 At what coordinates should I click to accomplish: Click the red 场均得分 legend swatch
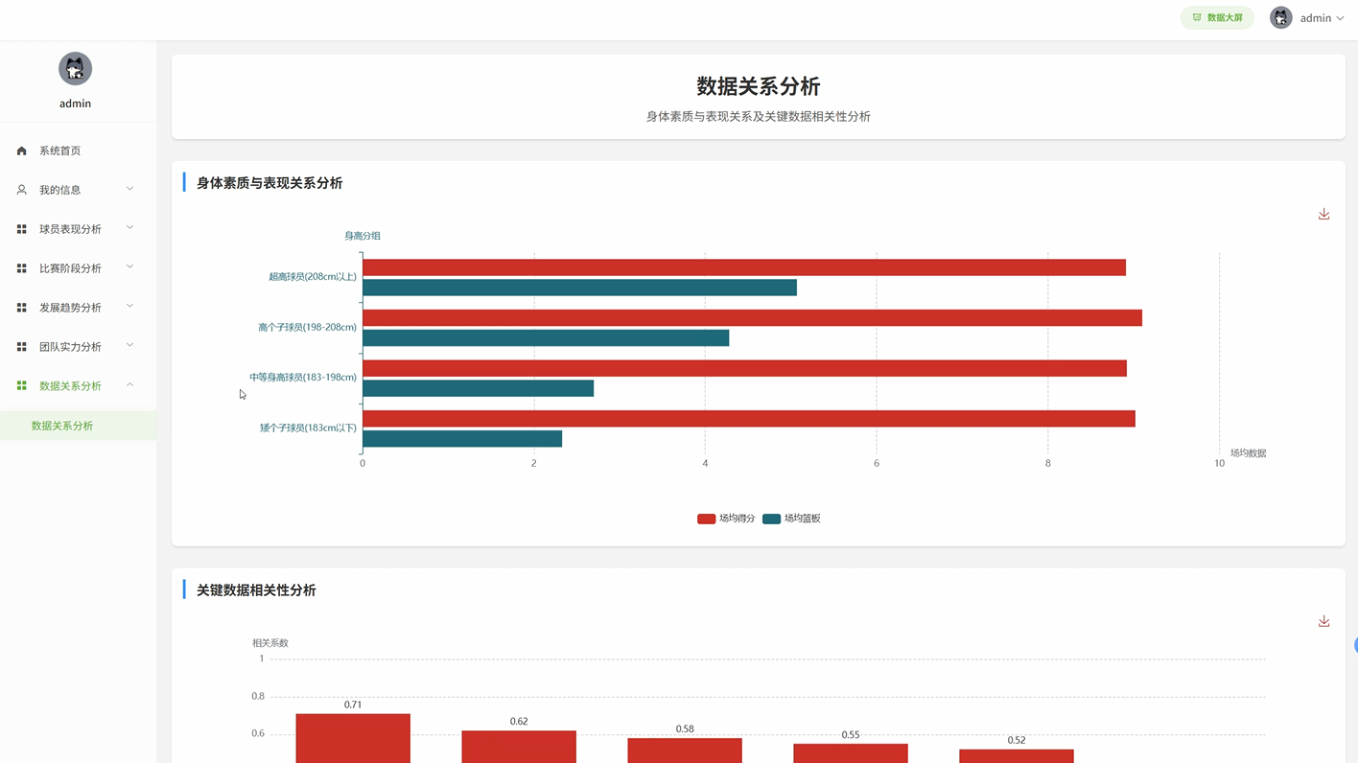(706, 519)
